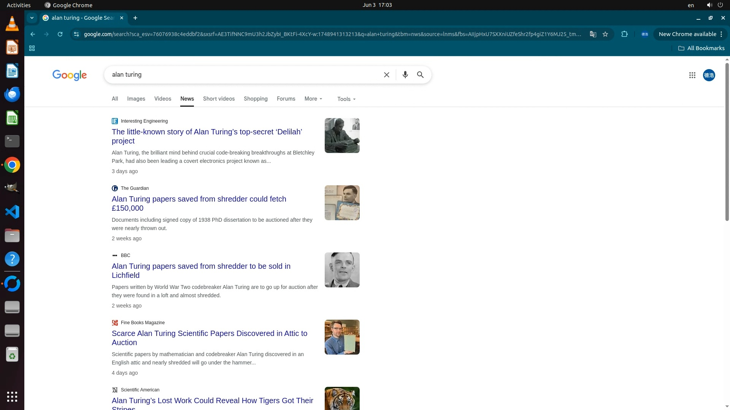Click the BBC article Turing portrait thumbnail

342,270
